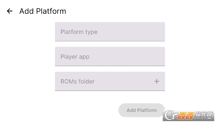This screenshot has width=220, height=124.
Task: Submit the form with Add Platform button
Action: [x=142, y=110]
